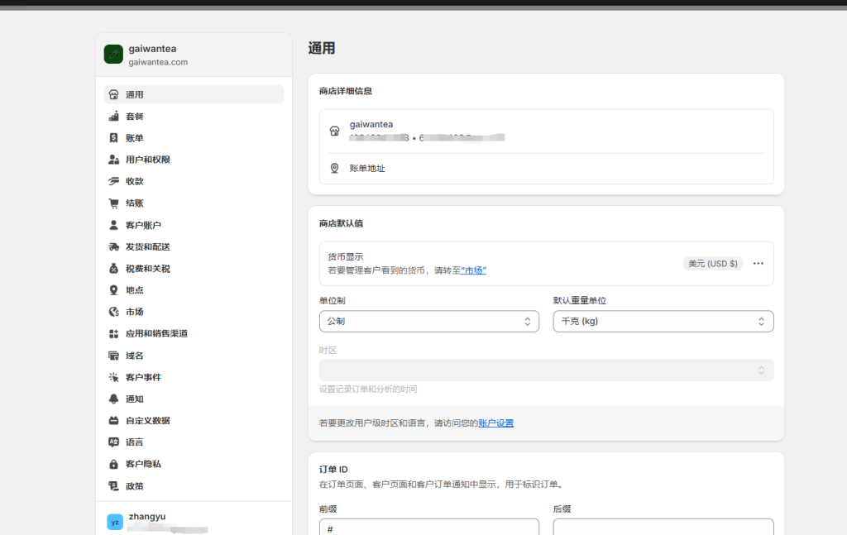Click the 通知 bell icon
The width and height of the screenshot is (847, 535).
click(x=114, y=399)
